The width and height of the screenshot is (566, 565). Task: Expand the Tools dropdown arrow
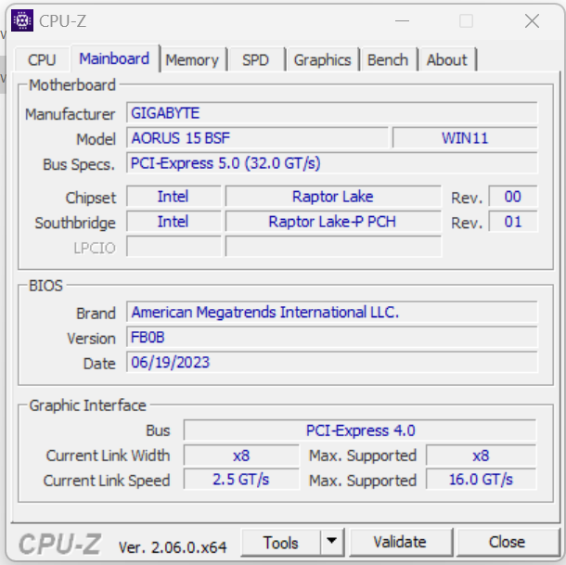pyautogui.click(x=331, y=542)
